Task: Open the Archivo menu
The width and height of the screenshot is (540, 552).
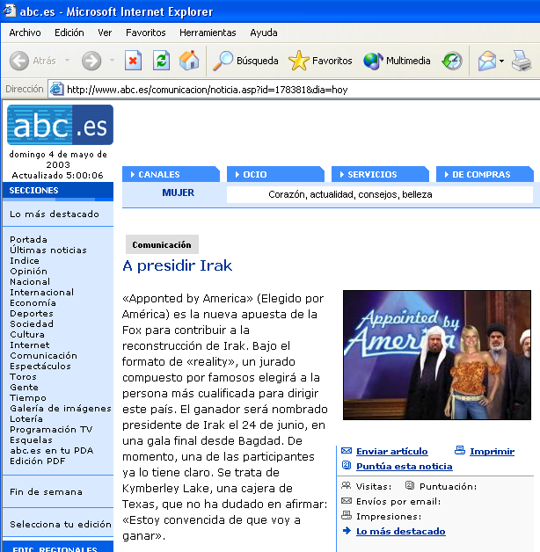Action: (25, 33)
